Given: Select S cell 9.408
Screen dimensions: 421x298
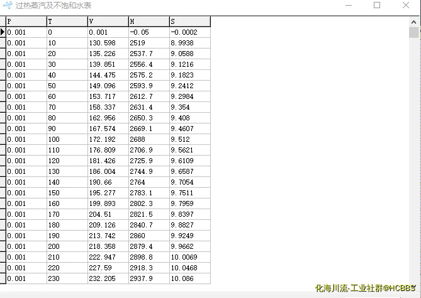Looking at the screenshot, I should [x=190, y=118].
